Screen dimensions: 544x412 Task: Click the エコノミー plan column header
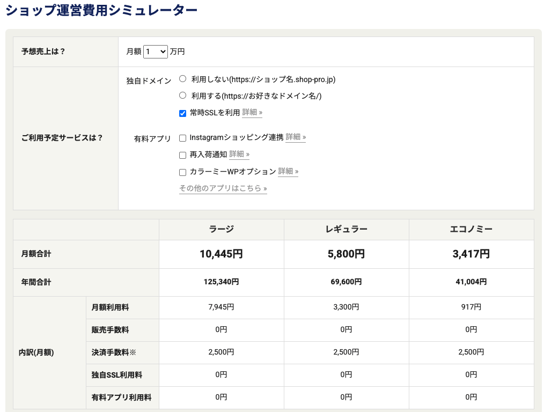tap(471, 229)
